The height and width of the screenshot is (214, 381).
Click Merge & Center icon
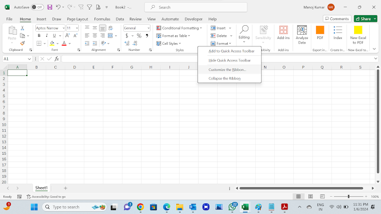110,36
